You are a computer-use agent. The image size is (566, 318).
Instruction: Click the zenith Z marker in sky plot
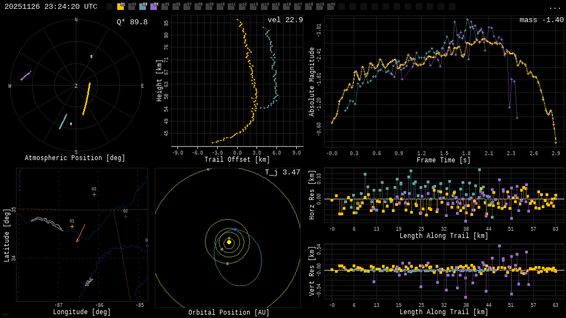tap(76, 86)
